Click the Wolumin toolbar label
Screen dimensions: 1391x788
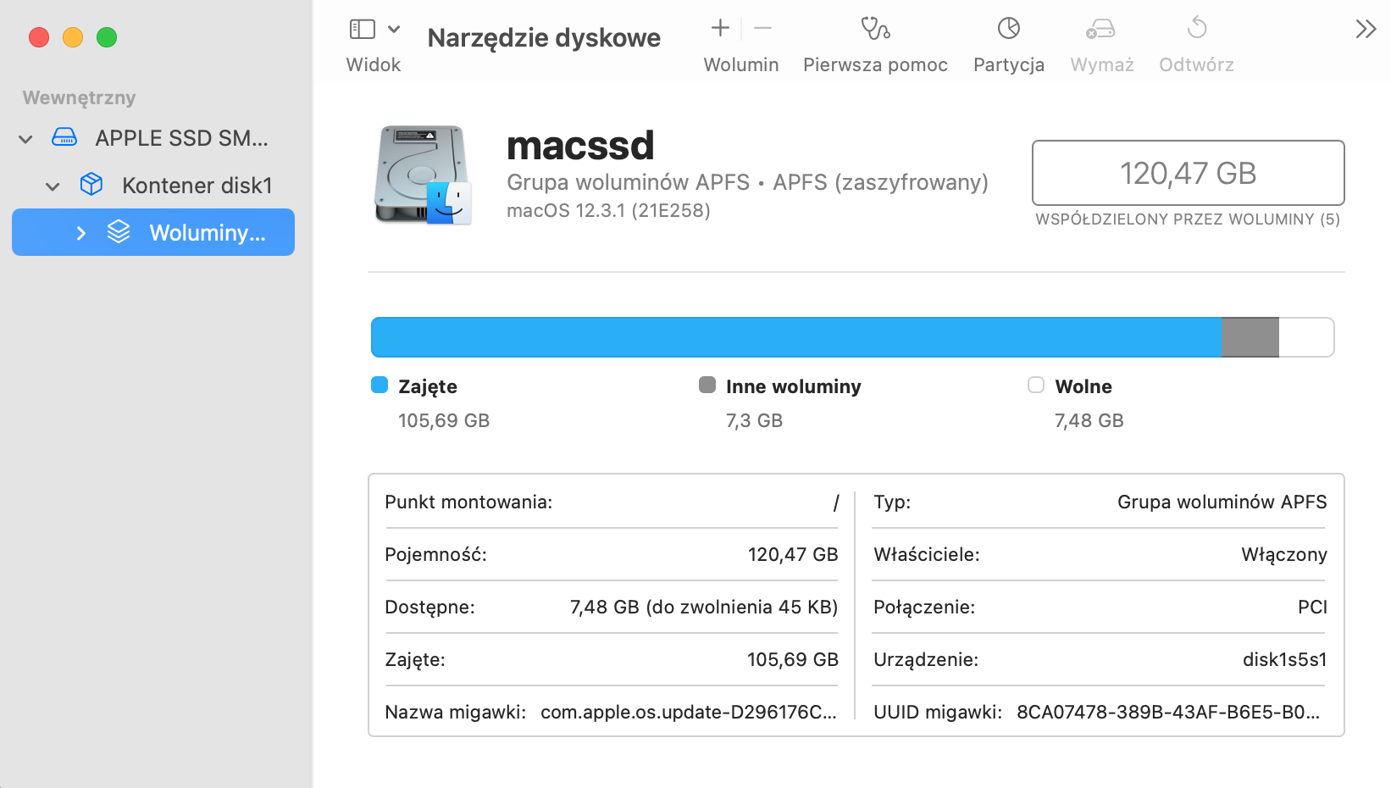pos(741,65)
